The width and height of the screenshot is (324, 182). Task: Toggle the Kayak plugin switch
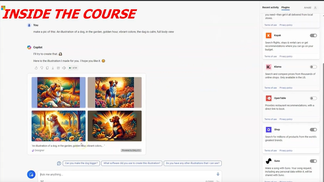(x=313, y=35)
